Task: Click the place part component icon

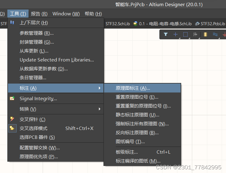Action: 205,34
